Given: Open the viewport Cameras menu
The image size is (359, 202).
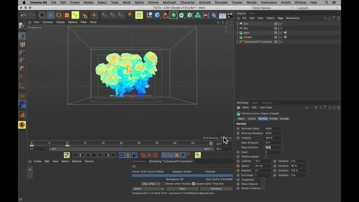Looking at the screenshot, I should [x=48, y=22].
